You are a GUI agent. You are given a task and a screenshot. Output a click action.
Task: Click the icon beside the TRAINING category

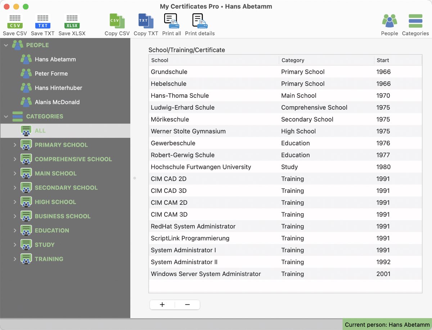(26, 259)
